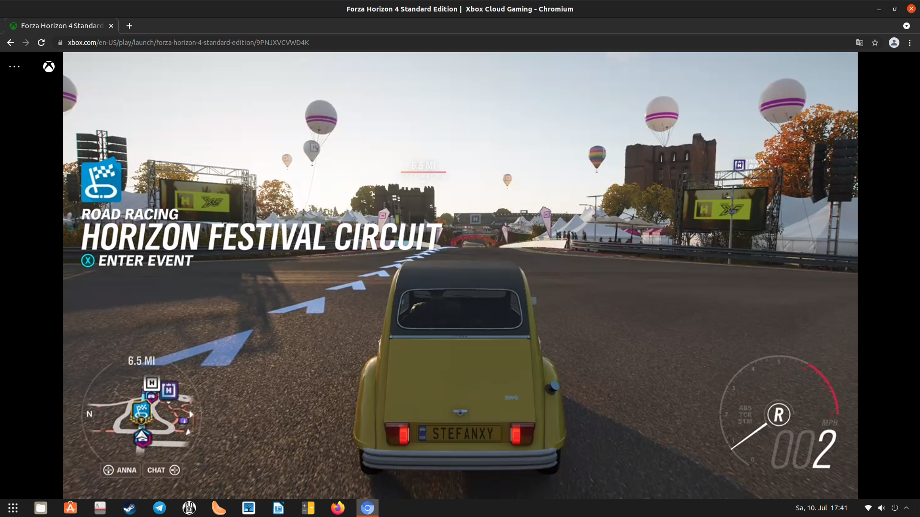Image resolution: width=920 pixels, height=517 pixels.
Task: Open the volume control in system tray
Action: pos(881,508)
